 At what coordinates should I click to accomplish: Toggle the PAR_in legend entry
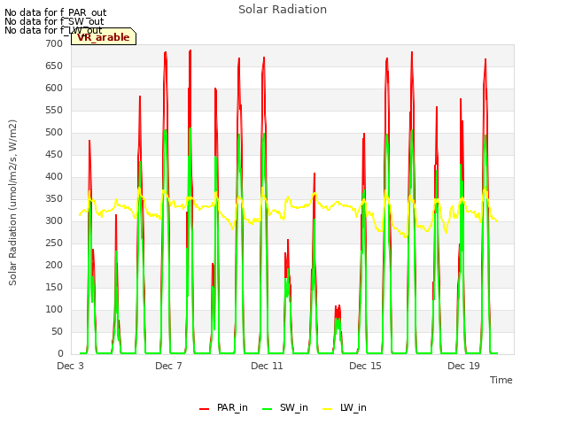pos(223,408)
